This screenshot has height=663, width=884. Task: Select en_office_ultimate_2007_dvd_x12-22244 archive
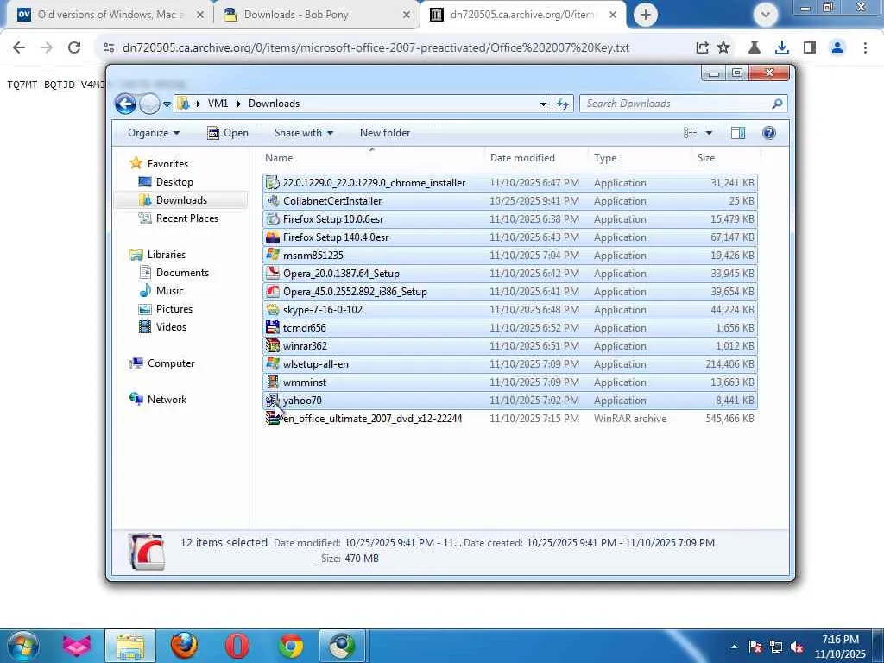(x=510, y=419)
